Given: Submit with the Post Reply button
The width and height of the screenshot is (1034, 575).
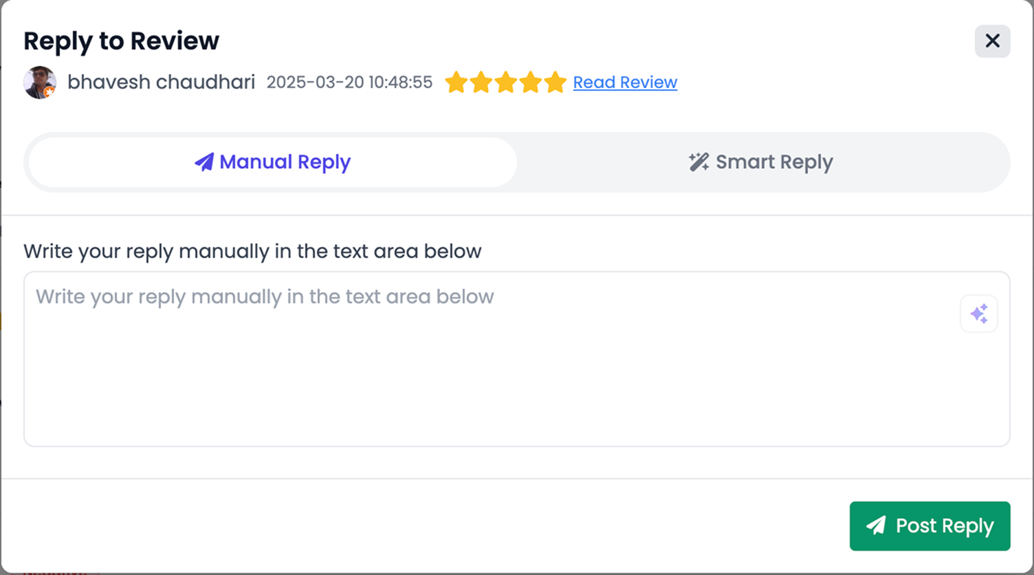Looking at the screenshot, I should [929, 526].
